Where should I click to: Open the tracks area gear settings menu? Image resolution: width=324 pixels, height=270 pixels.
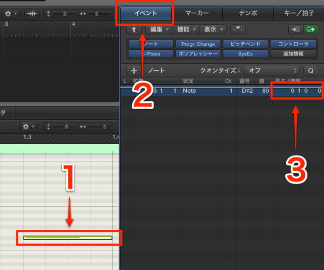pos(11,14)
